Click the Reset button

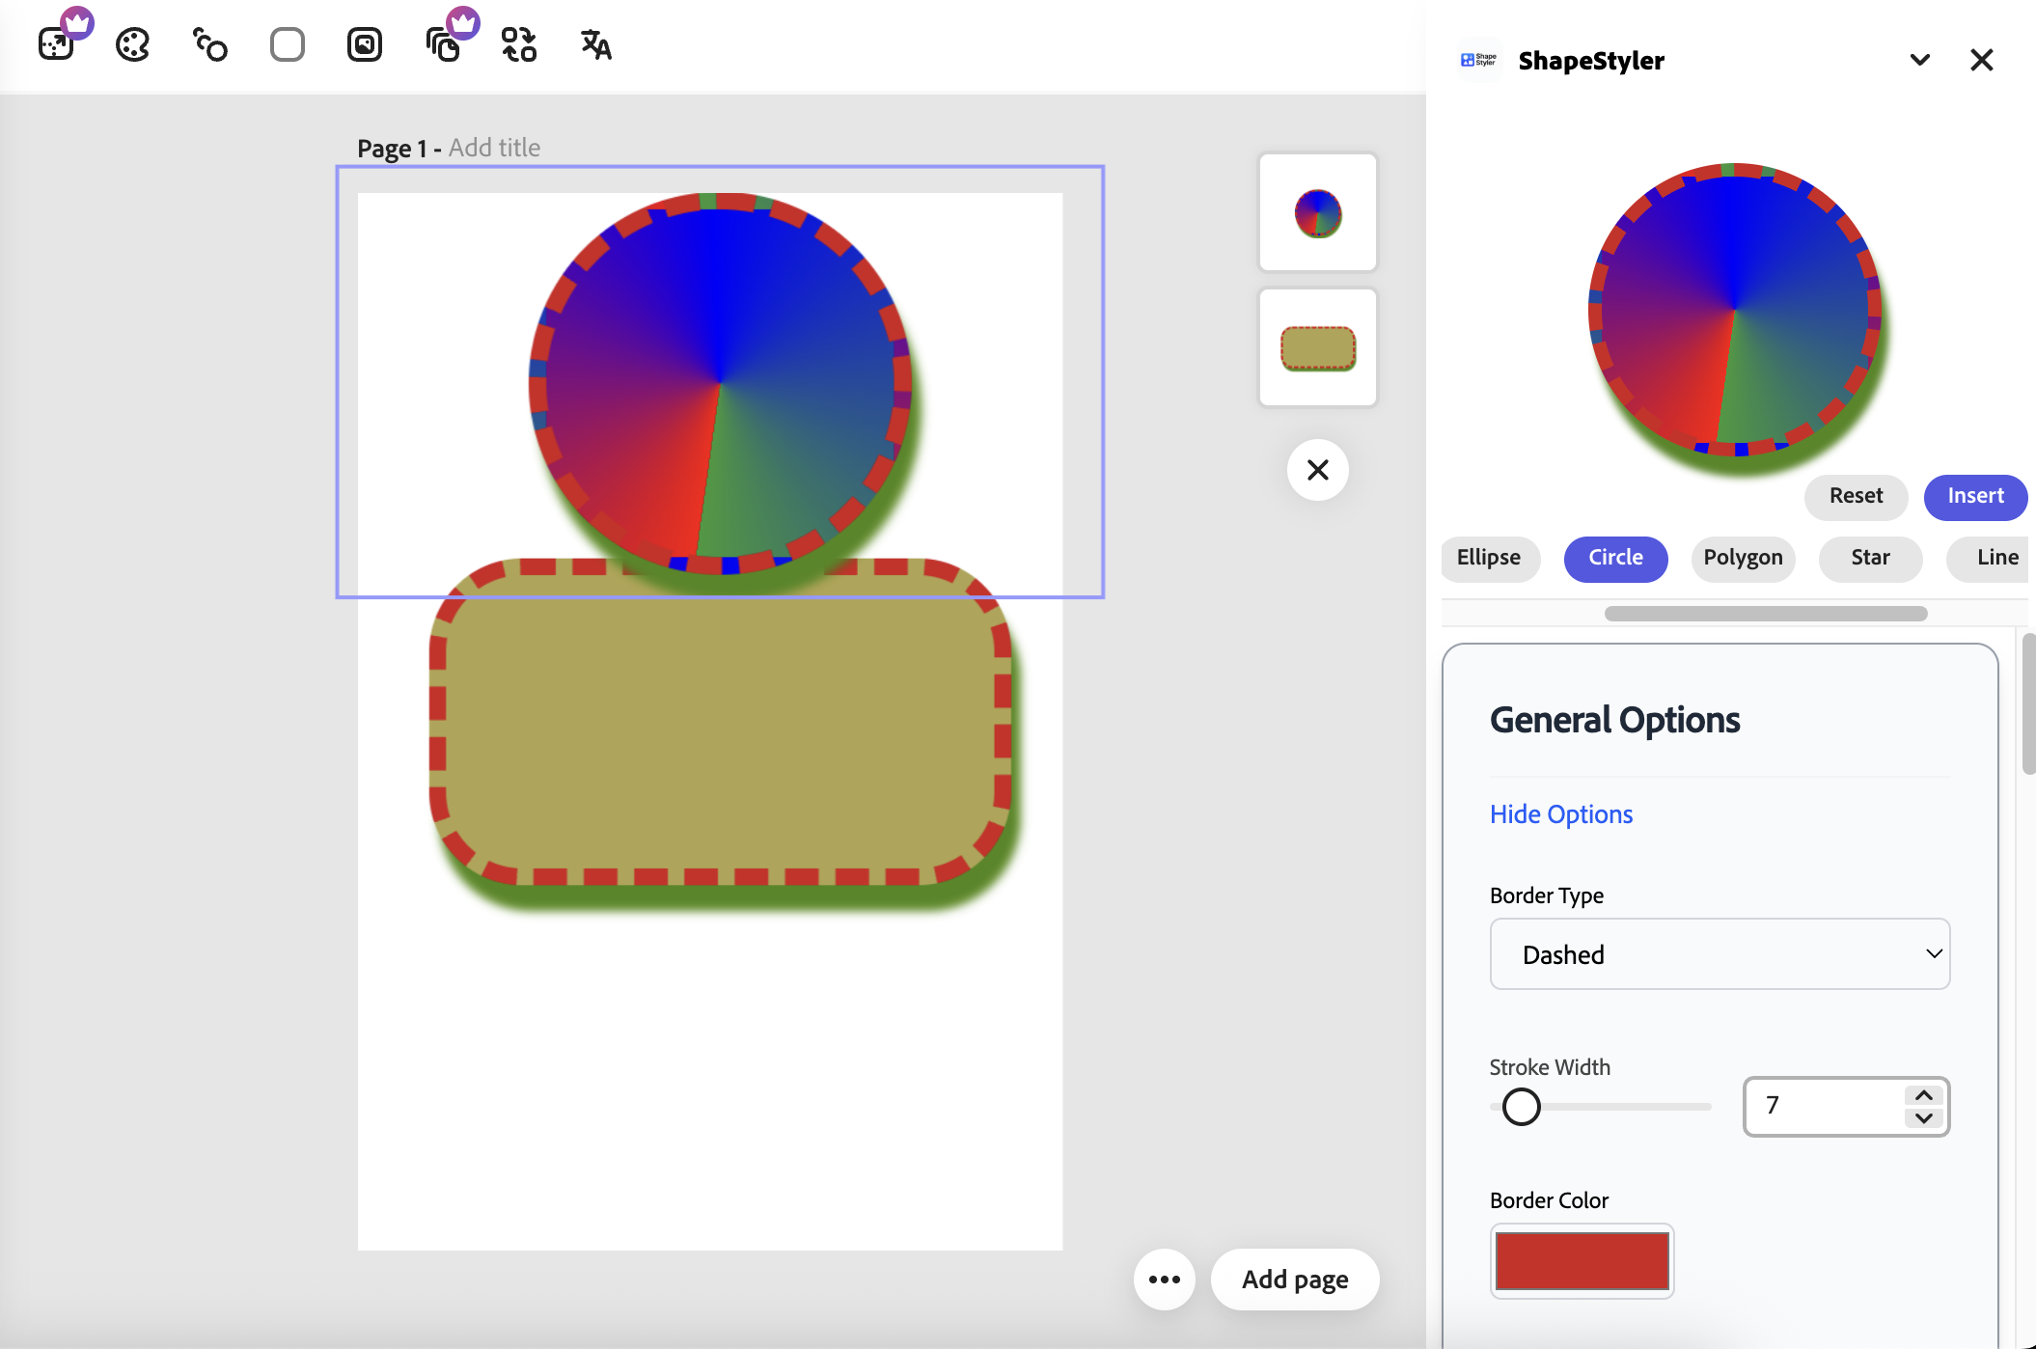coord(1856,496)
